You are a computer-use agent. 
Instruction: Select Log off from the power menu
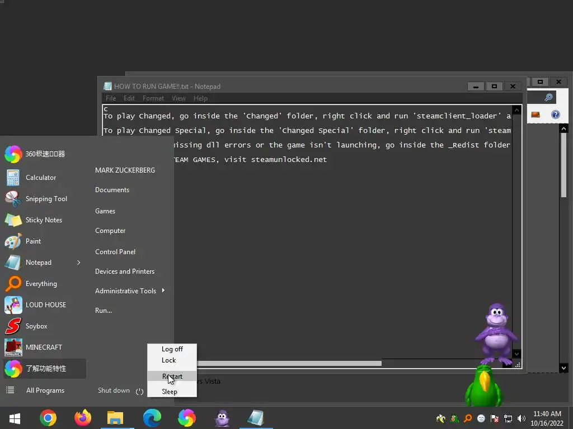(172, 349)
